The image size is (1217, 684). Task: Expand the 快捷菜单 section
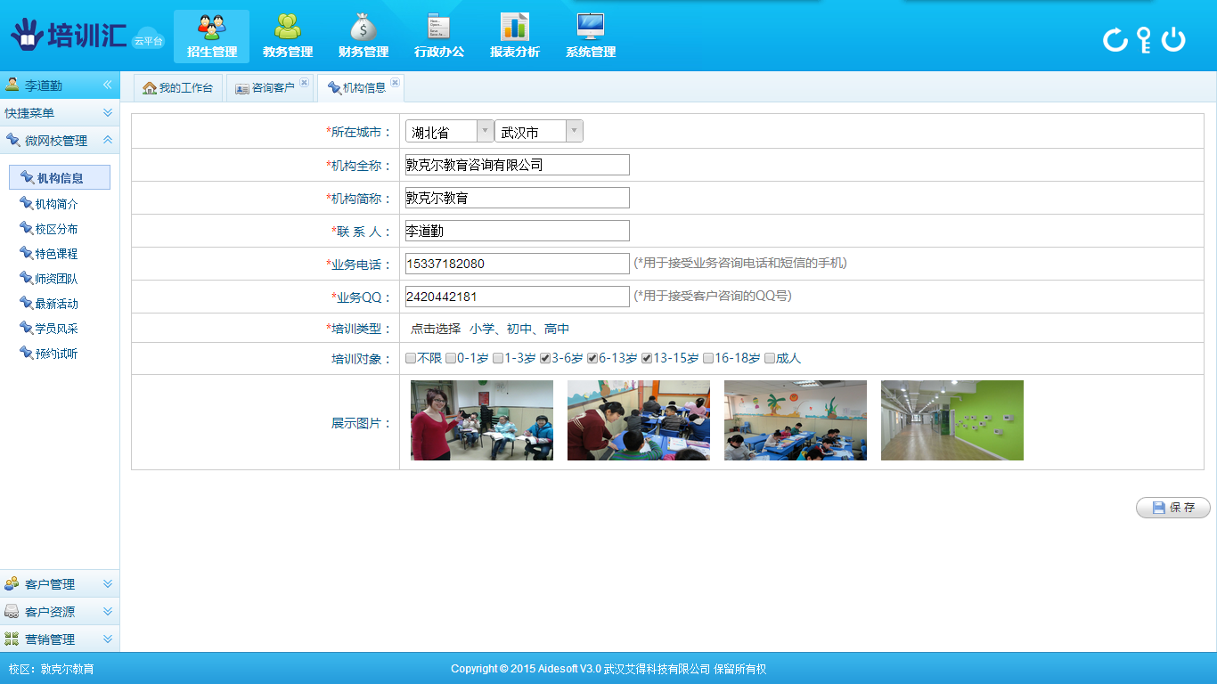[x=60, y=113]
